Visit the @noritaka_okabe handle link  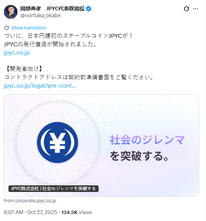40,15
